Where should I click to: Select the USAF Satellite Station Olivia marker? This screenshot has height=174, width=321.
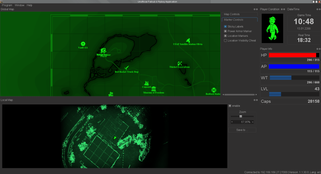(188, 40)
